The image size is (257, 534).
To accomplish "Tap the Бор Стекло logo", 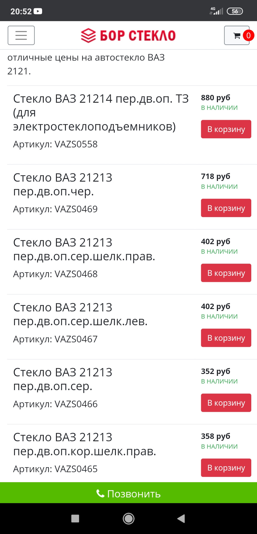I will click(128, 36).
